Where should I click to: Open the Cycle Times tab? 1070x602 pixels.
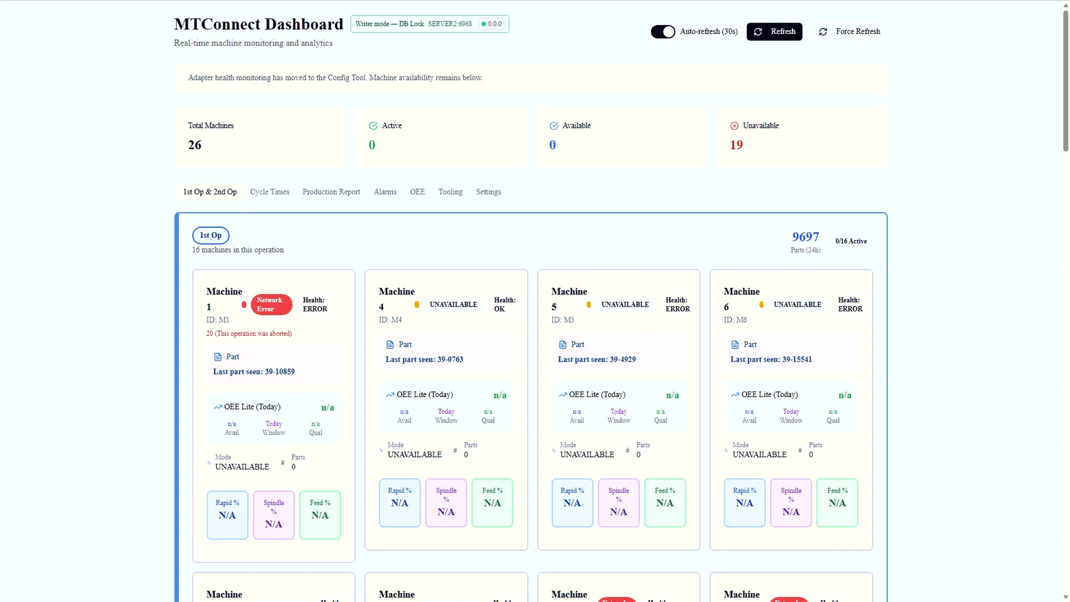(x=270, y=192)
